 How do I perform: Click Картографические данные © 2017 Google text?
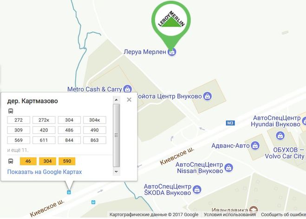(154, 214)
